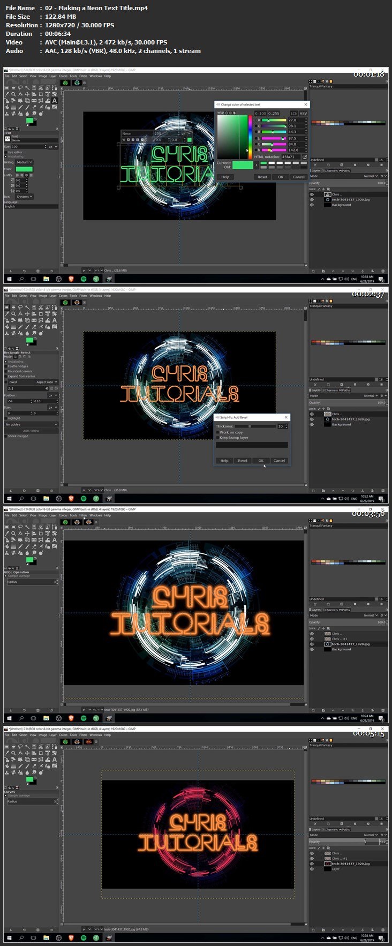Hide bottom 'Layer' layer in 00:05:15 frame

click(x=312, y=869)
